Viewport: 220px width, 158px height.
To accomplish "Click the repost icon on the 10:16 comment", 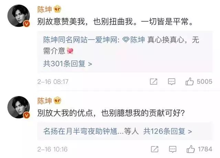I will (x=154, y=149).
